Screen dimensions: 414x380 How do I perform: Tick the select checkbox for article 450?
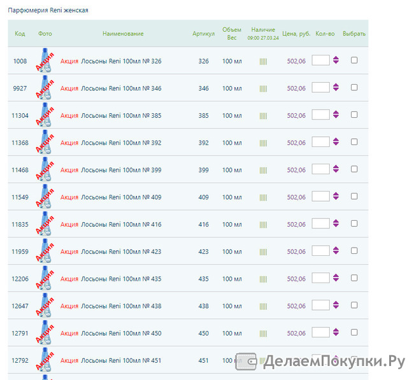pos(354,332)
